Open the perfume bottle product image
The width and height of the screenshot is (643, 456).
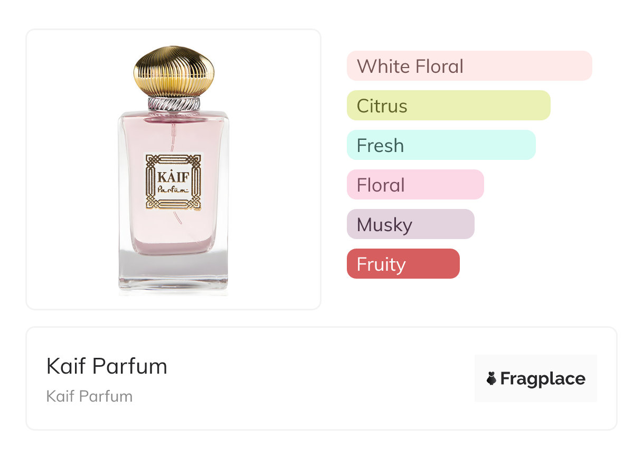point(174,170)
